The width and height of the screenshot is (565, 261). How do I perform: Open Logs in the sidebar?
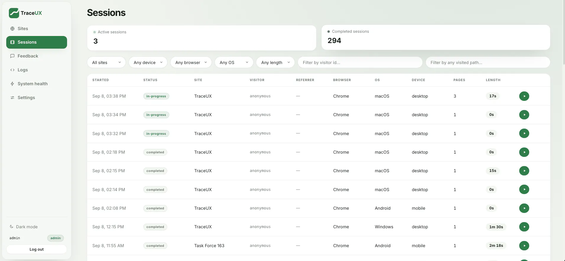click(37, 70)
